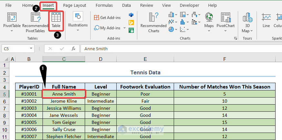Image resolution: width=282 pixels, height=140 pixels.
Task: Expand pie chart dropdown arrow
Action: click(x=176, y=29)
